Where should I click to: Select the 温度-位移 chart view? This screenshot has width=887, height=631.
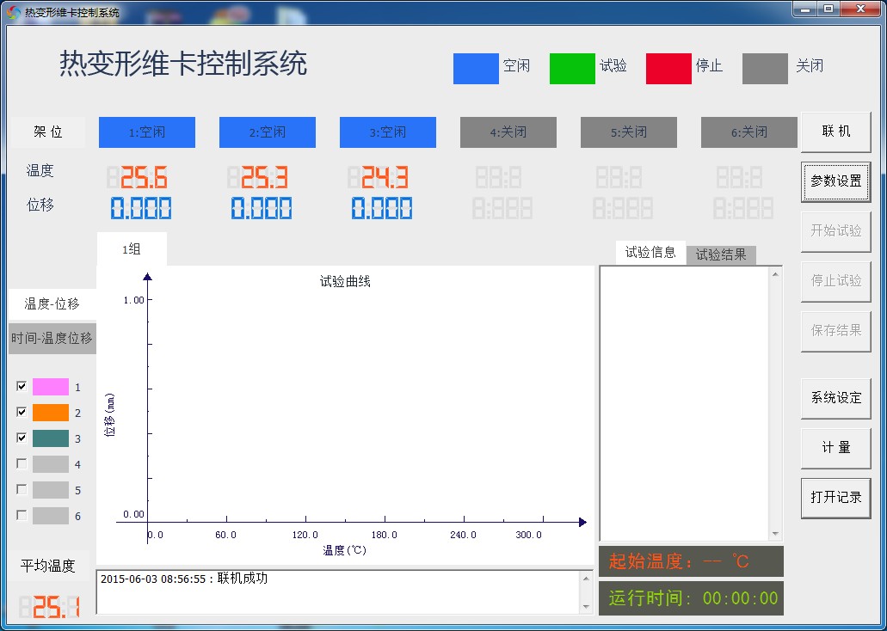coord(52,303)
